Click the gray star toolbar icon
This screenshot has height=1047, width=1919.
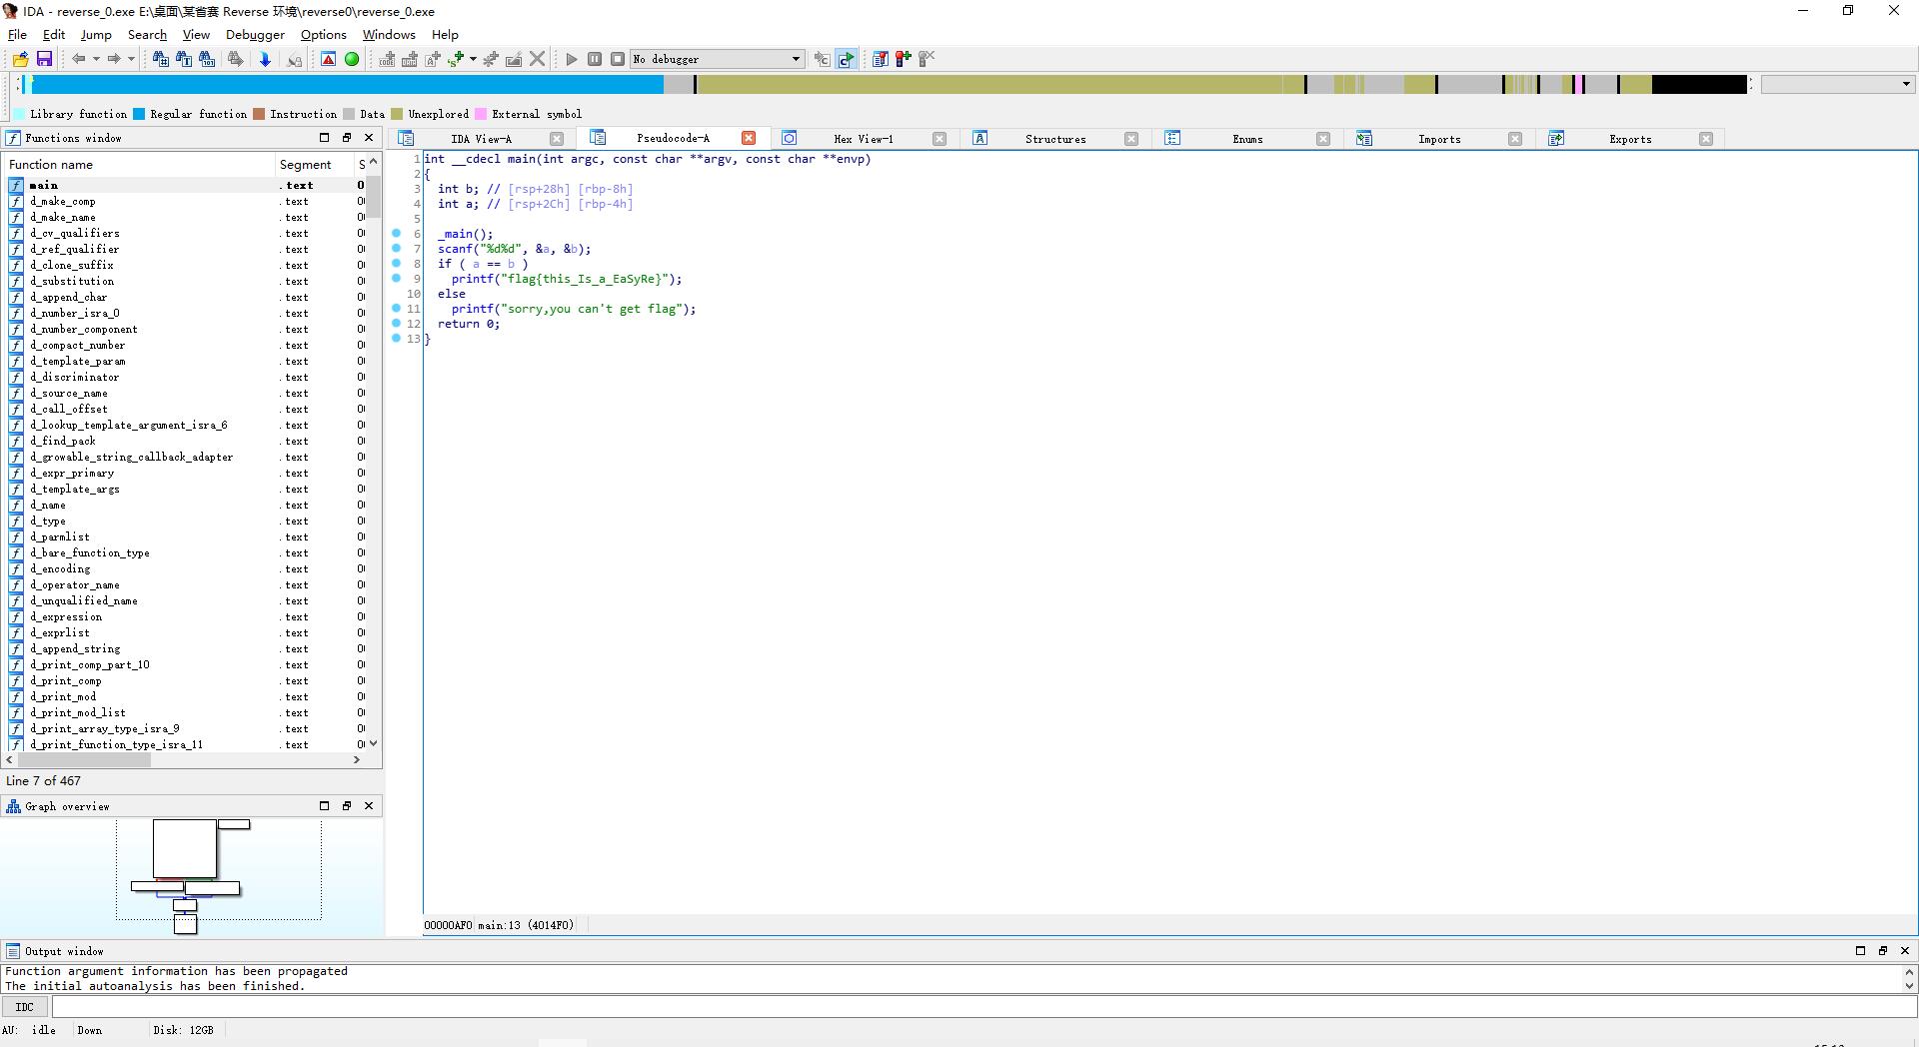pos(491,59)
